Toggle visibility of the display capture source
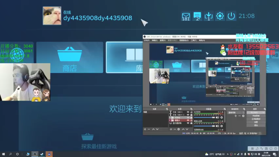279x157 pixels. [x=188, y=123]
